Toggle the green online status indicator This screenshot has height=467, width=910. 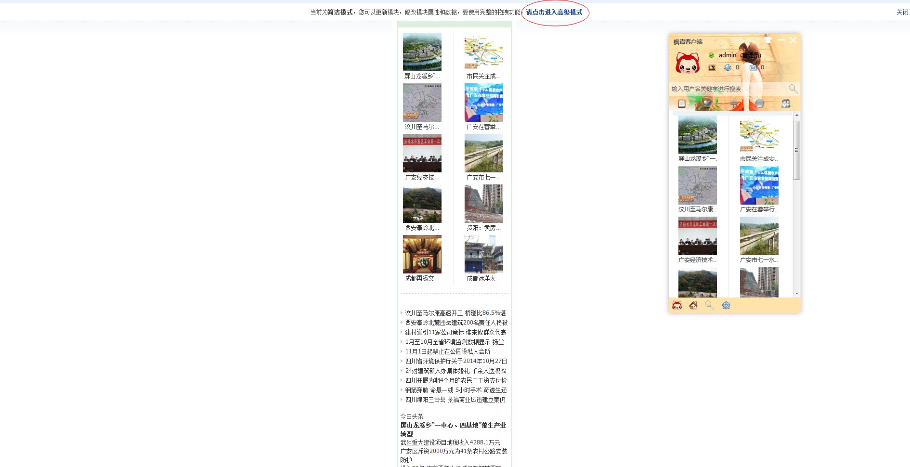(x=711, y=55)
